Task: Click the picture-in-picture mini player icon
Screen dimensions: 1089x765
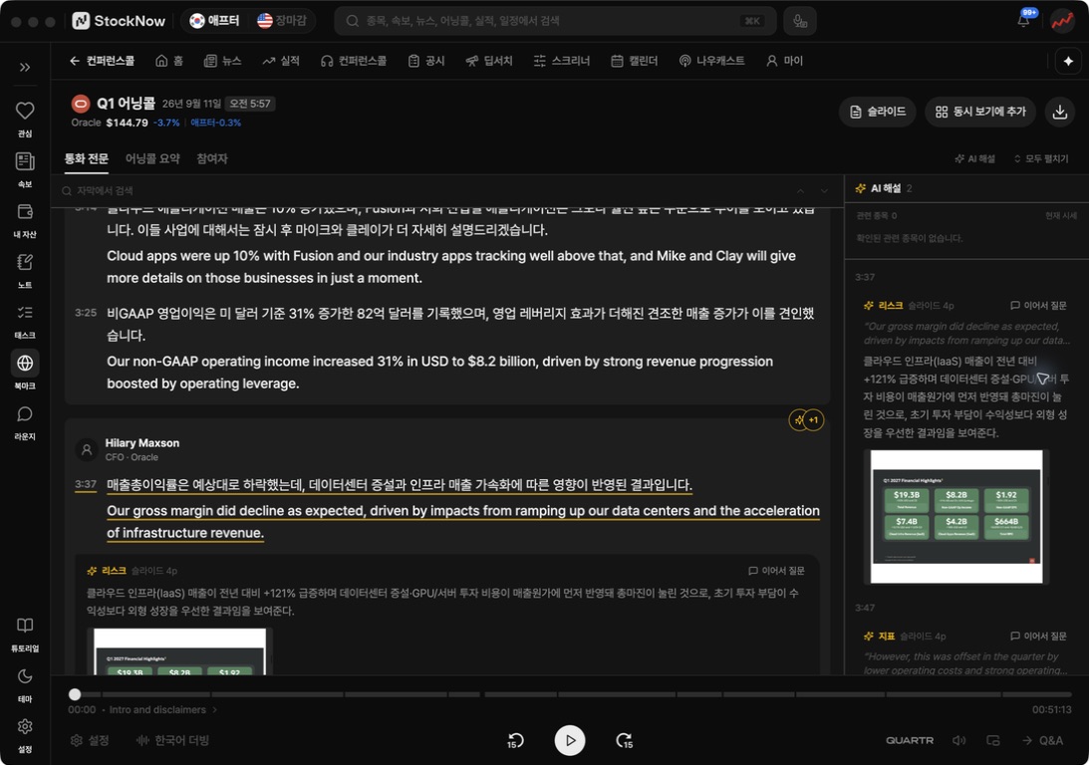Action: [993, 741]
